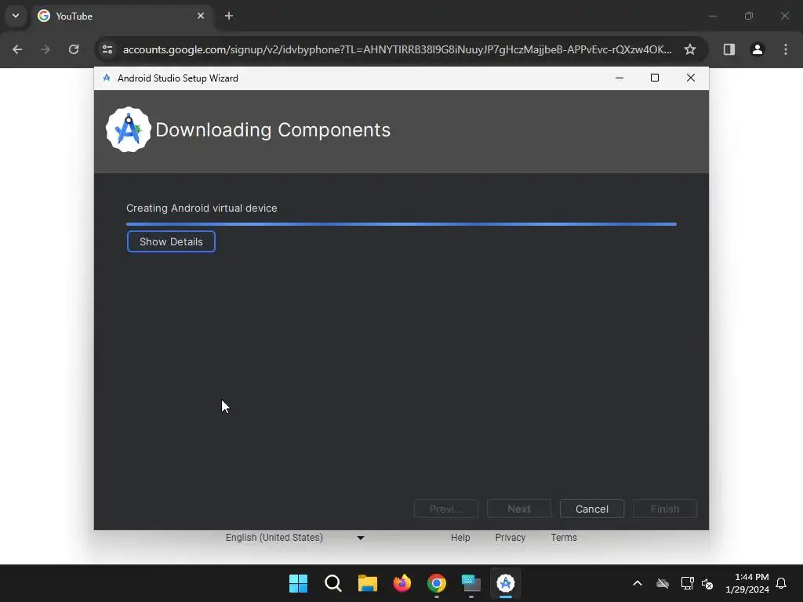Screen dimensions: 803x602
Task: Open English (United States) language dropdown
Action: pyautogui.click(x=295, y=538)
